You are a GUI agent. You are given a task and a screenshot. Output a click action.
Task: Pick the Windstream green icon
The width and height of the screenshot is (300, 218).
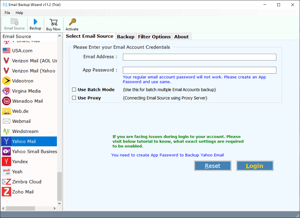pos(6,131)
